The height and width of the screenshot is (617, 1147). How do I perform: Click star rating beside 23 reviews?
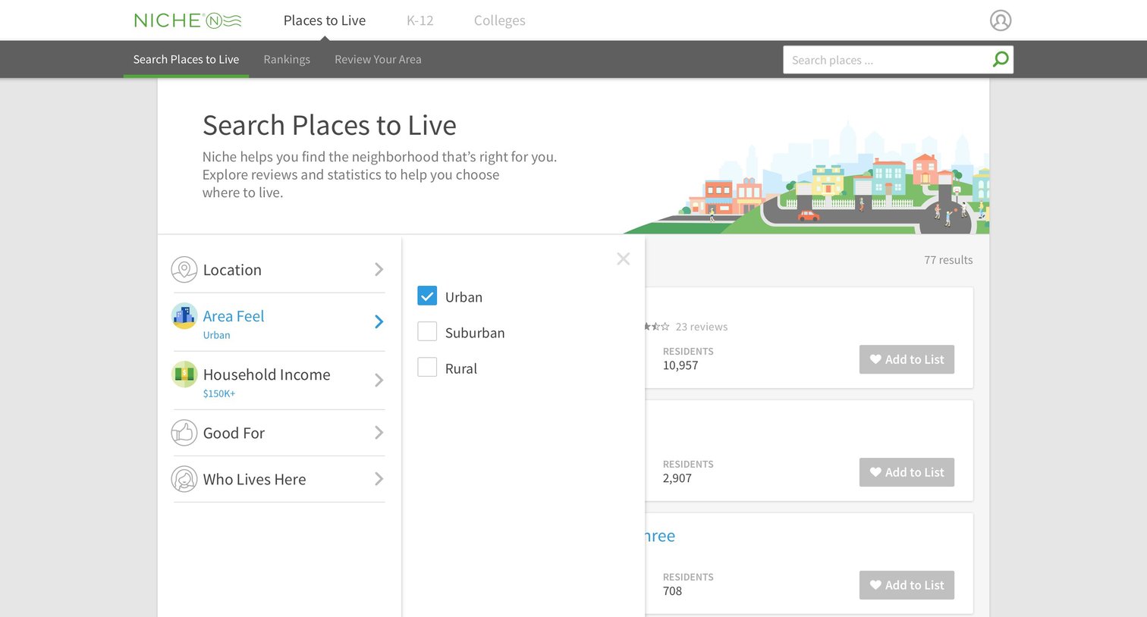pos(657,327)
